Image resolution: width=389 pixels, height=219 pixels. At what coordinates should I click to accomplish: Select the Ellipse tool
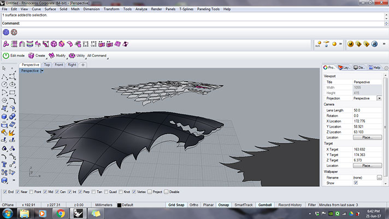click(x=12, y=84)
